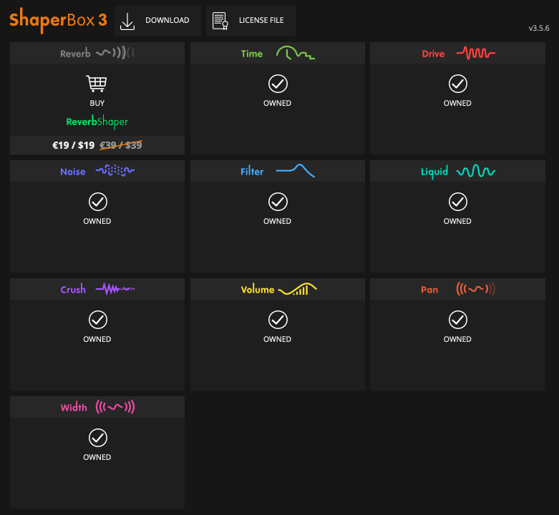Click the pink Width stereo icon

[115, 407]
